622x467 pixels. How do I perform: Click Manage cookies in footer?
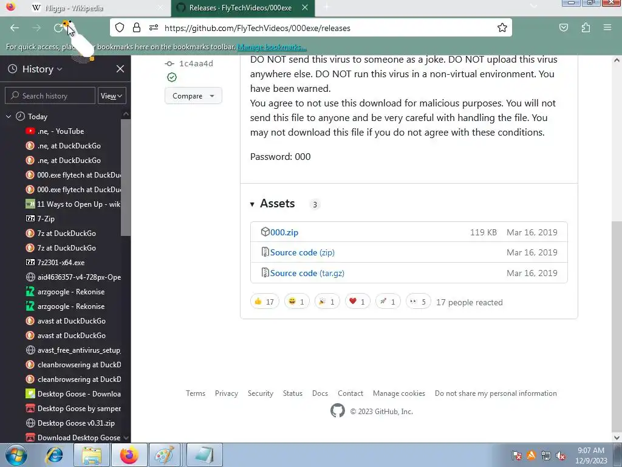coord(399,393)
